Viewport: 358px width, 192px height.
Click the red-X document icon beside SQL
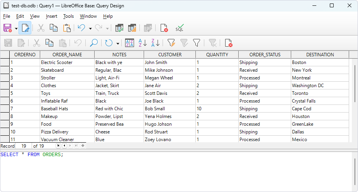pos(164,28)
